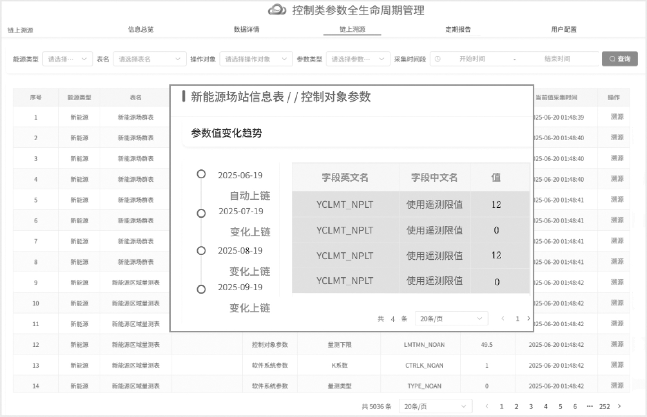Click previous page arrow in popup pagination
Screen dimensions: 647x417
coord(503,319)
